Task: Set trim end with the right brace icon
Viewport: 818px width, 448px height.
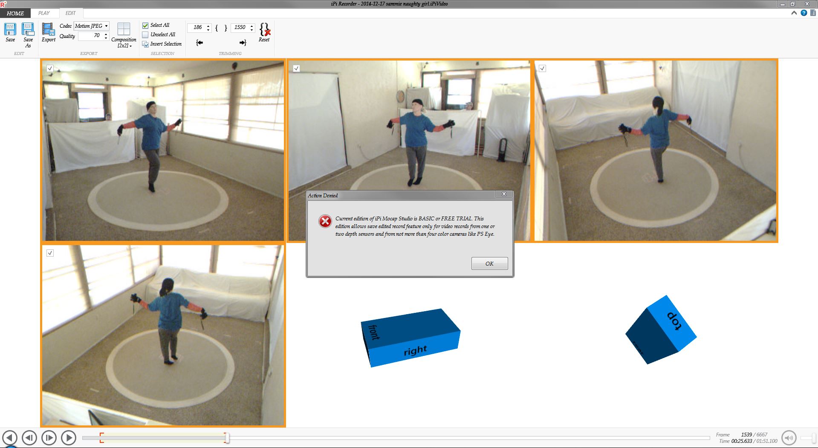Action: [226, 28]
